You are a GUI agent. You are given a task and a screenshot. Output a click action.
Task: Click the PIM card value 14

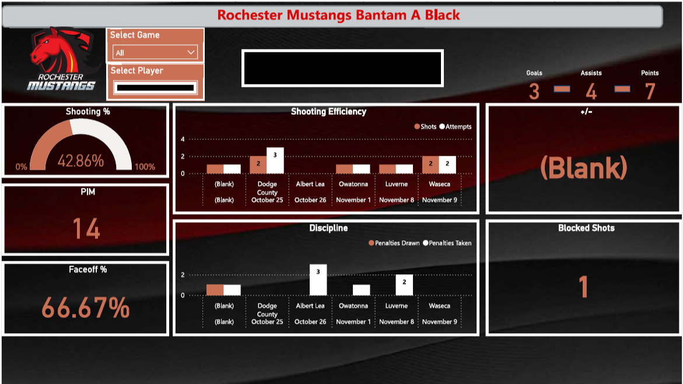86,228
